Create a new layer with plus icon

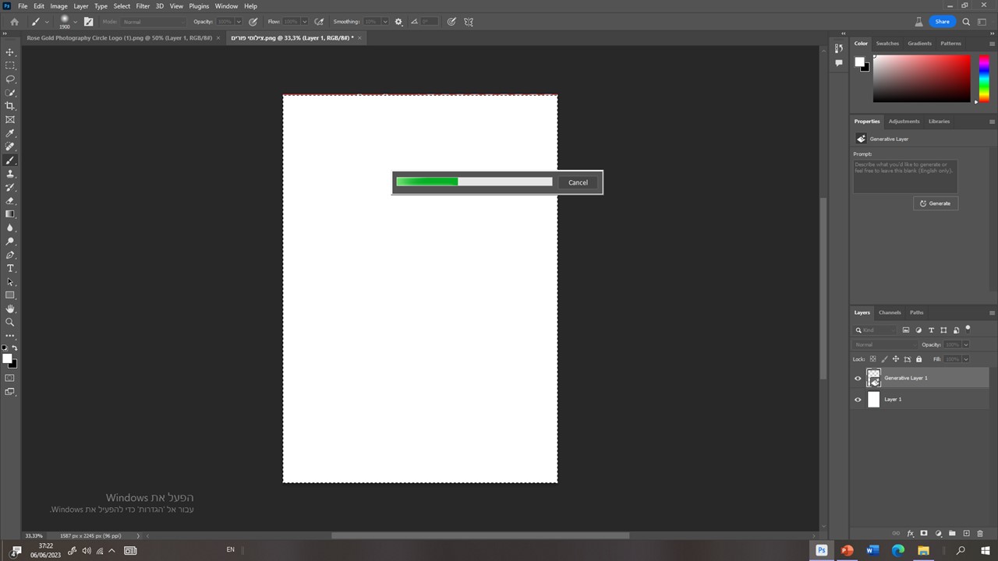click(966, 534)
